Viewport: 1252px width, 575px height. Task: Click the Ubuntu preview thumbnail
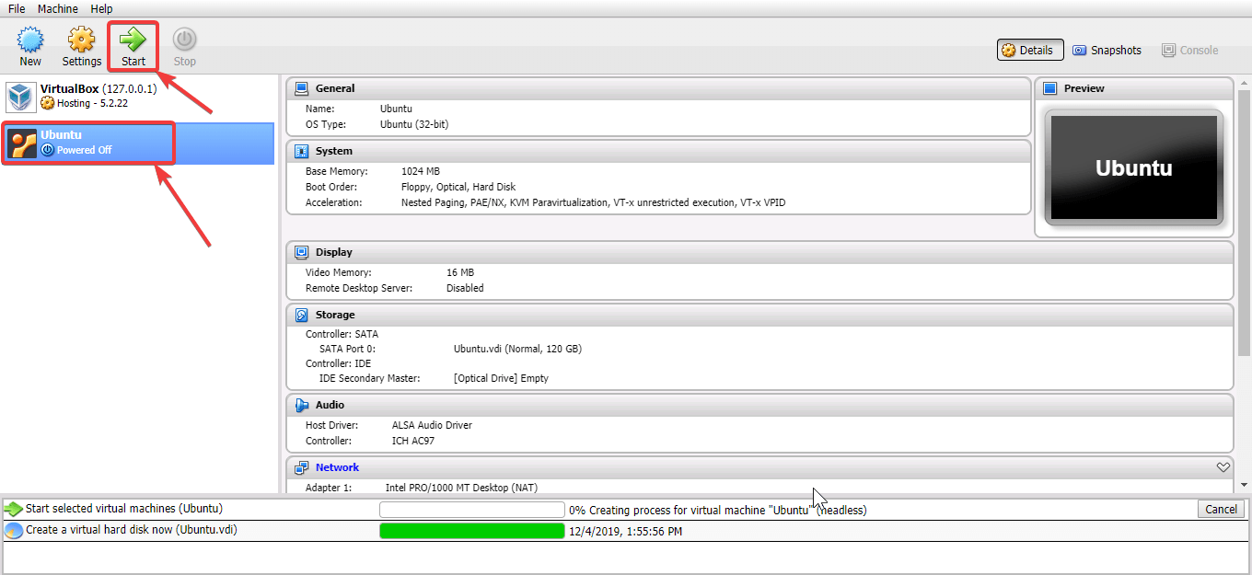[x=1134, y=167]
